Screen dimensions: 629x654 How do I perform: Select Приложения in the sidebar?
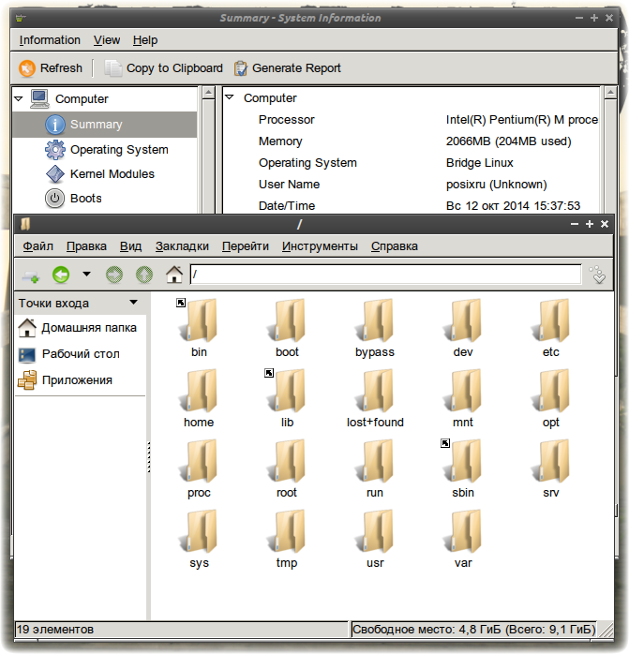65,380
